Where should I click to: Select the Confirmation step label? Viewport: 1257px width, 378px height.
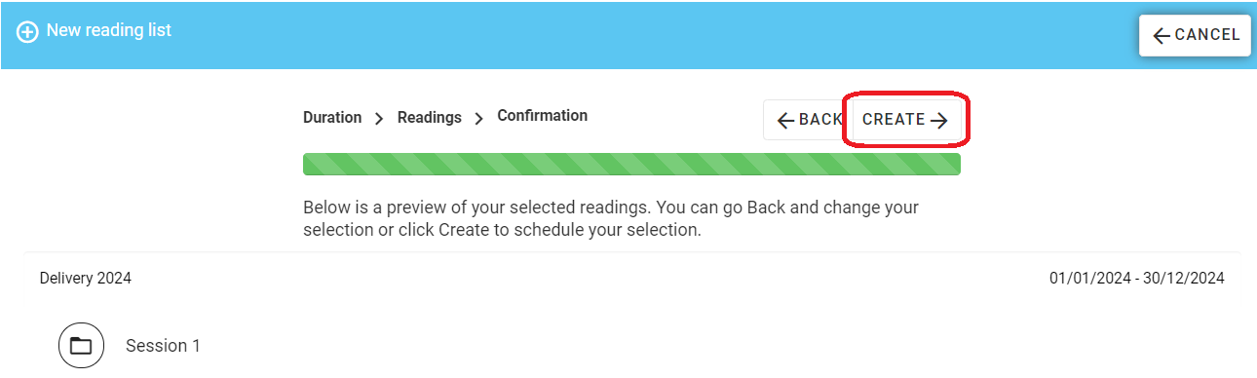(x=543, y=115)
